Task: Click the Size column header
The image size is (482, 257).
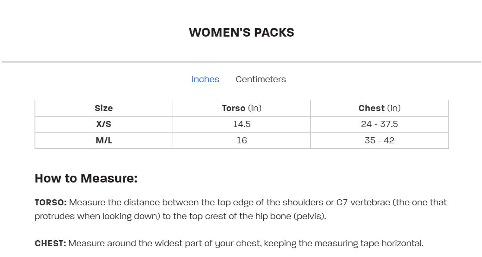Action: pyautogui.click(x=104, y=108)
